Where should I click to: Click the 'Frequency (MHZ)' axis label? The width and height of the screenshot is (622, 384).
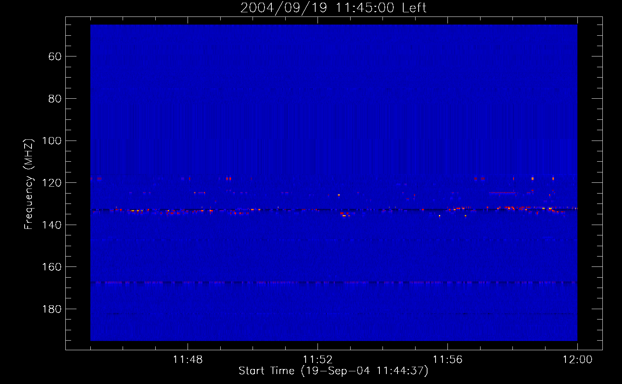point(29,184)
